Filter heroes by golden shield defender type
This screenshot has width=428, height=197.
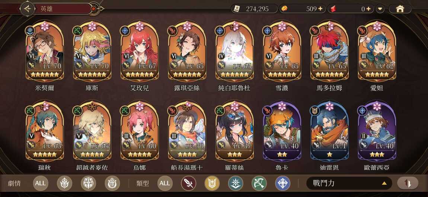[x=212, y=183]
